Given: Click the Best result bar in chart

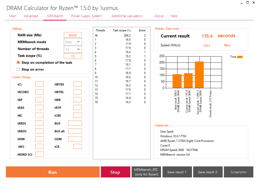Looking at the screenshot, I should (x=177, y=81).
